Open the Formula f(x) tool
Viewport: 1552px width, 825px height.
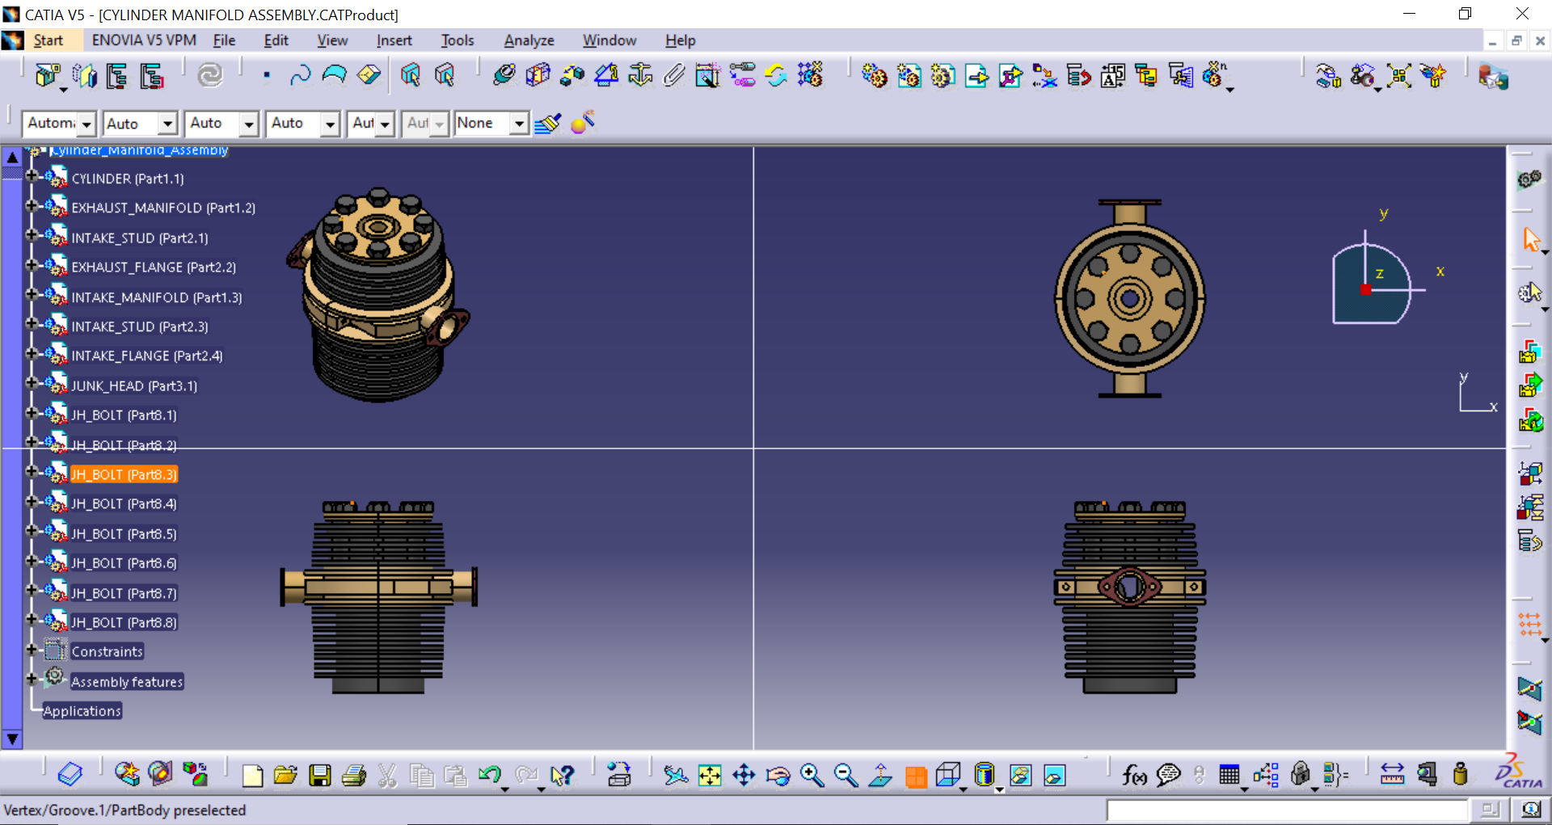(1134, 776)
